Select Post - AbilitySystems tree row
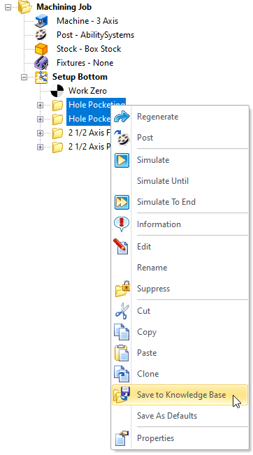This screenshot has width=253, height=455. point(96,35)
